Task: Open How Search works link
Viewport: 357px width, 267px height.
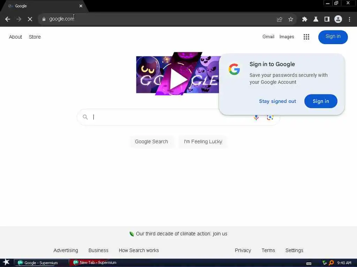Action: (x=139, y=250)
